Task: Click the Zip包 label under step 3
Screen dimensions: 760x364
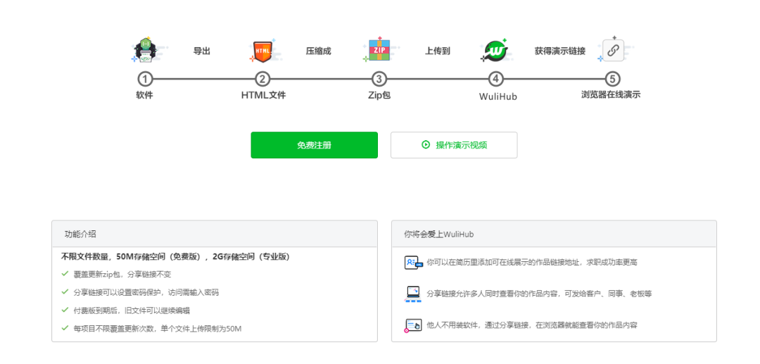Action: pyautogui.click(x=379, y=95)
